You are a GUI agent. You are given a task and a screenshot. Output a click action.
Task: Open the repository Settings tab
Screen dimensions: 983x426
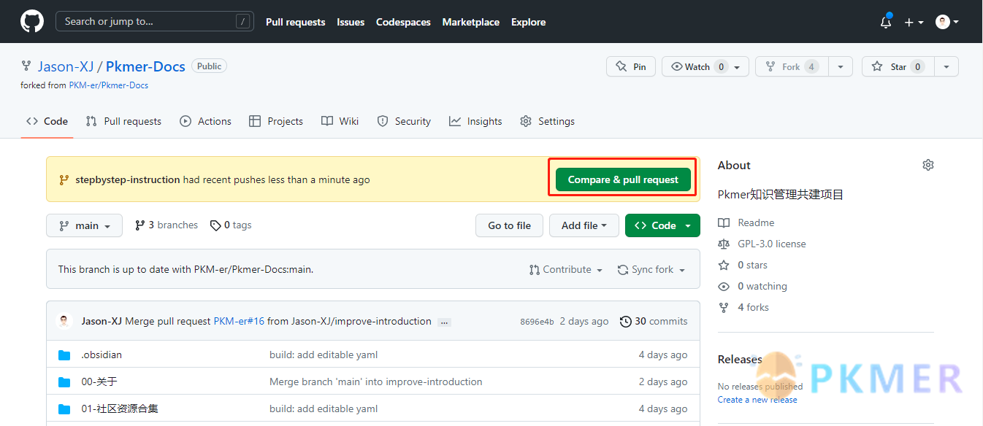click(548, 121)
